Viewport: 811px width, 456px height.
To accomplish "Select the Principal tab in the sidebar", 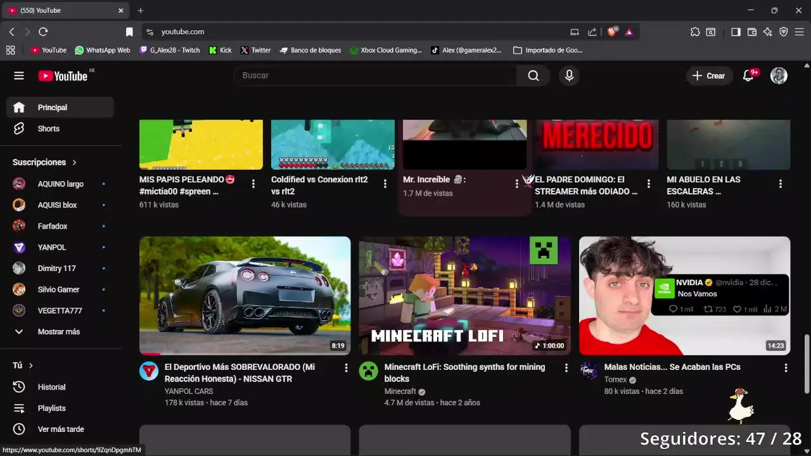I will click(x=60, y=108).
